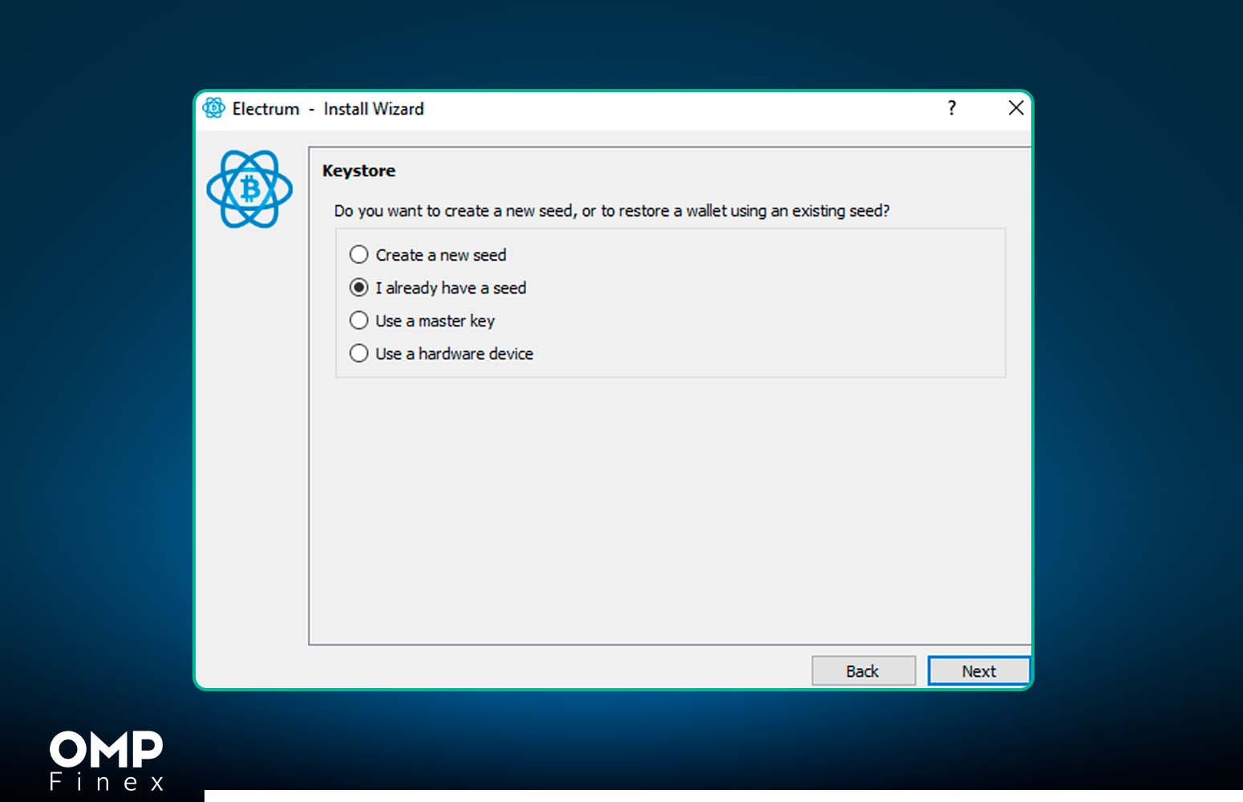Screen dimensions: 1243x802
Task: Open the help question mark in title bar
Action: coord(952,107)
